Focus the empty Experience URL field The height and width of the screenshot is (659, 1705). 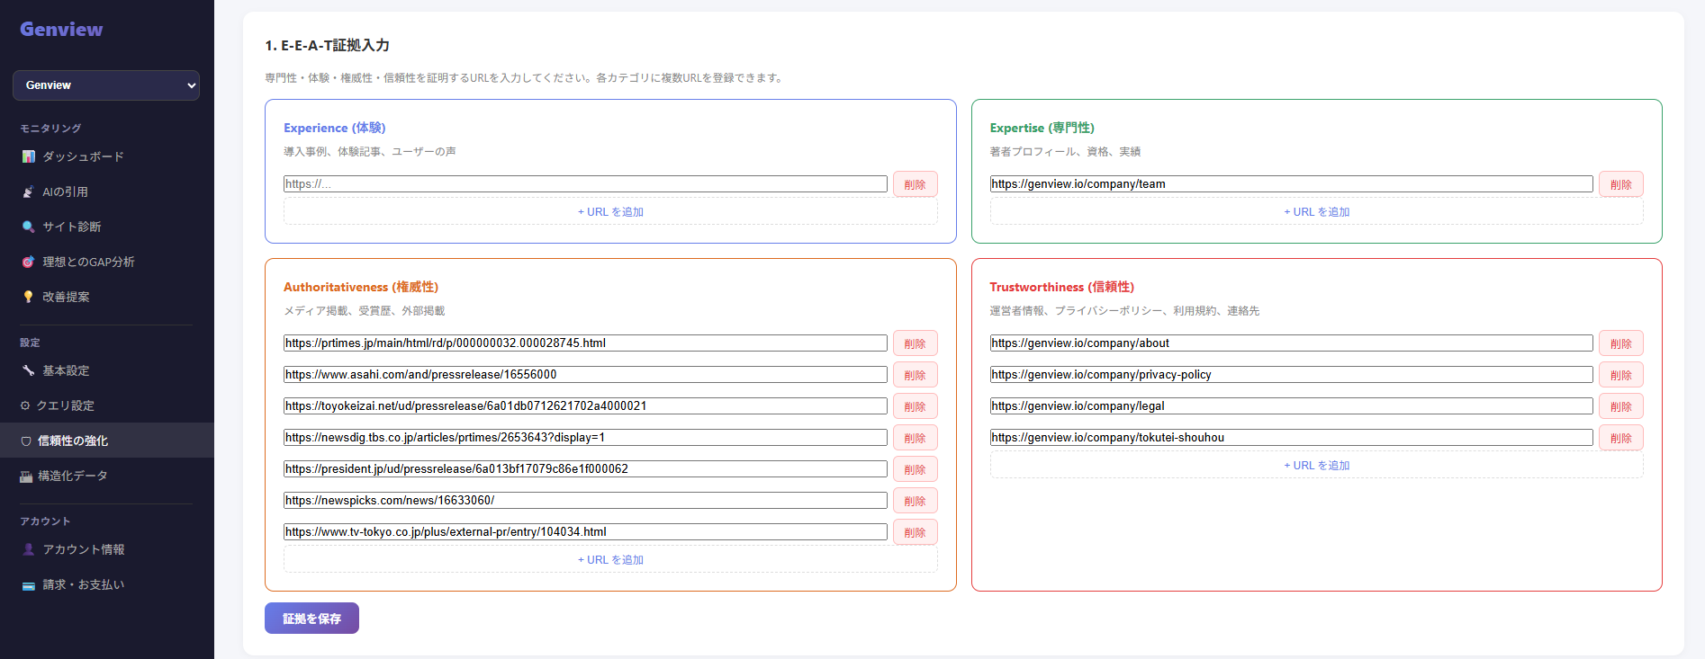[x=585, y=184]
